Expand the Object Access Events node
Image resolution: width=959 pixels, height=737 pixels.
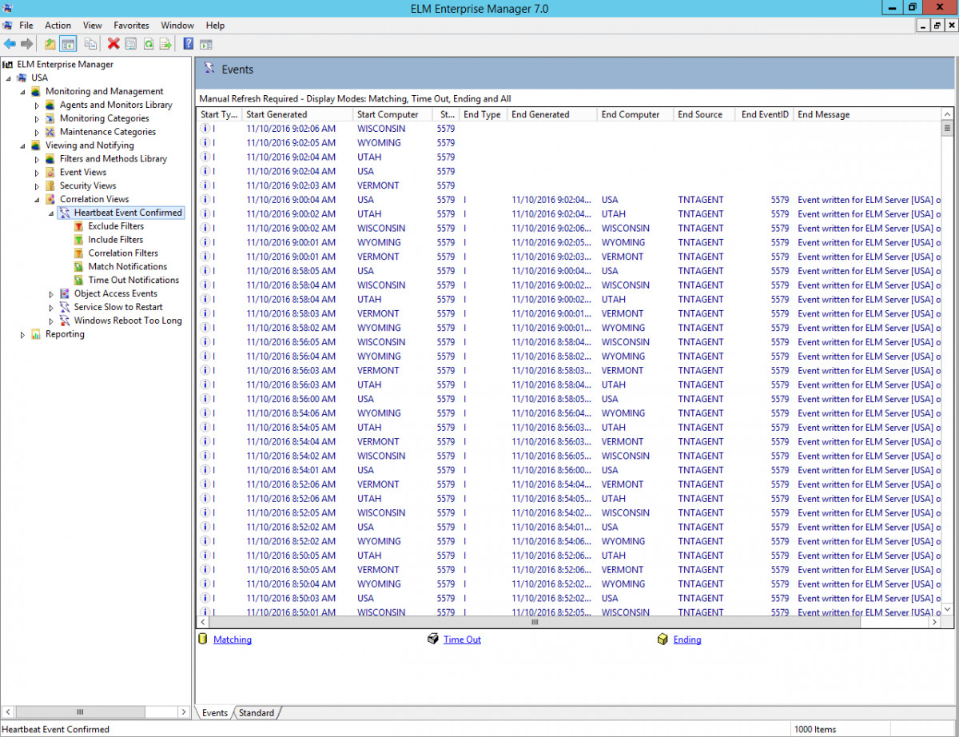tap(52, 294)
